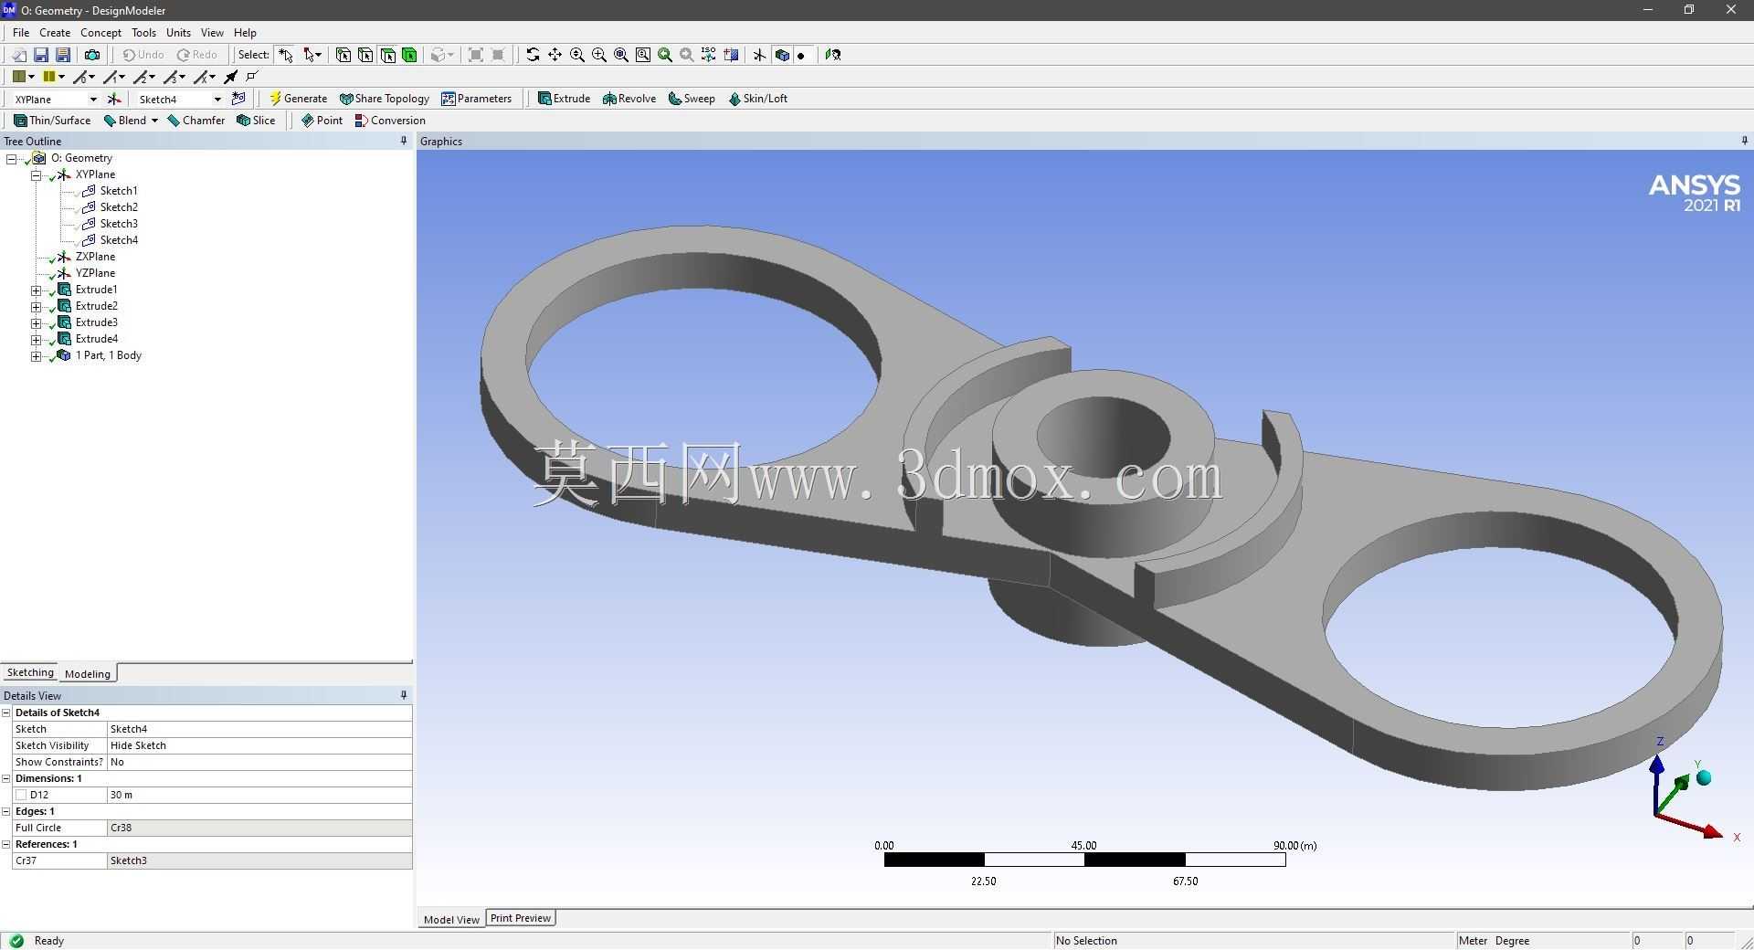Expand the Extrude3 tree node
The image size is (1754, 950).
[x=36, y=323]
